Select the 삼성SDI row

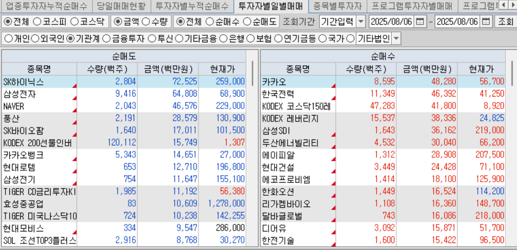click(383, 131)
